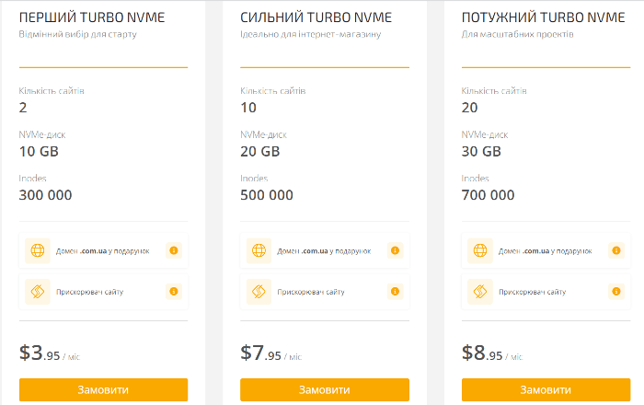Viewport: 644px width, 405px height.
Task: Click the $3.95 / міс price
Action: [x=50, y=353]
